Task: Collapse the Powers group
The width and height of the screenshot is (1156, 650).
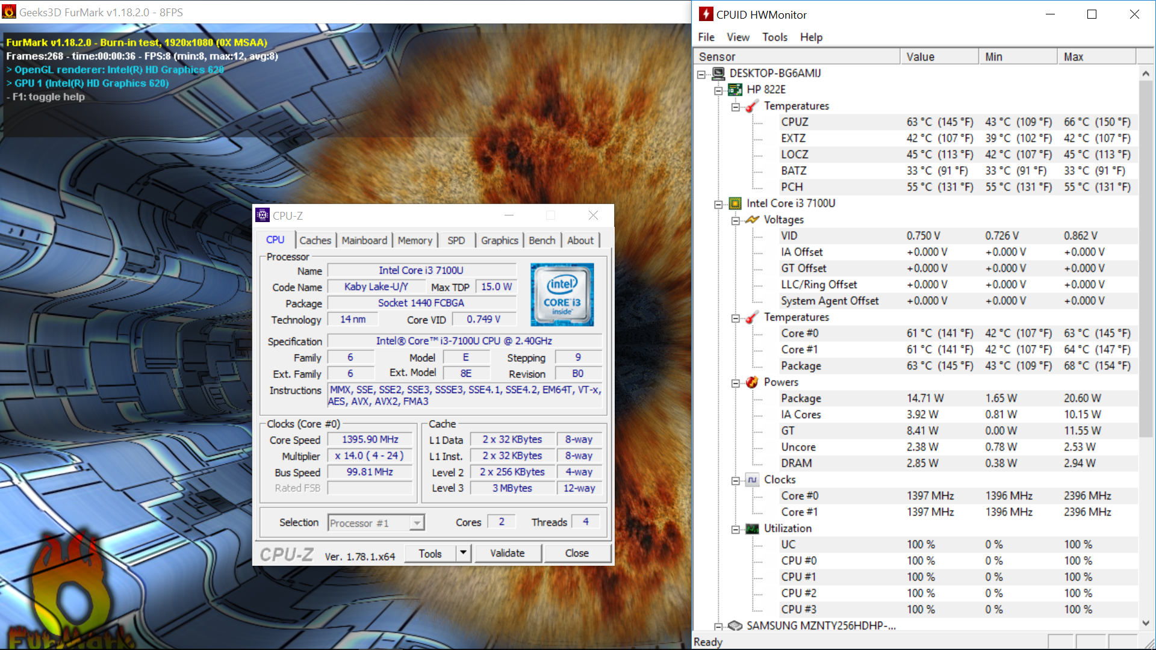Action: pos(735,383)
